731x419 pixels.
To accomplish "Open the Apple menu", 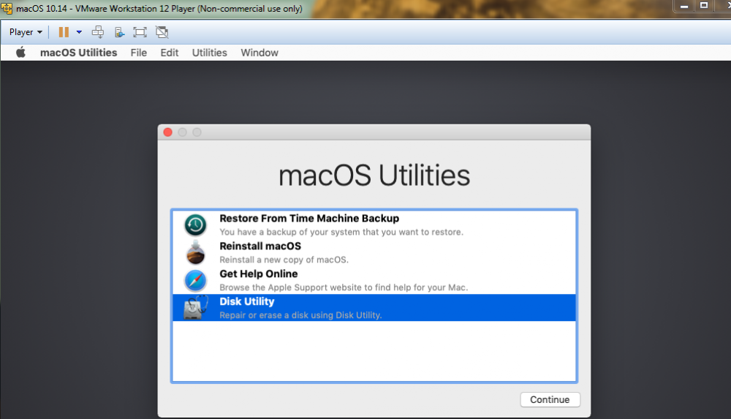I will click(20, 52).
